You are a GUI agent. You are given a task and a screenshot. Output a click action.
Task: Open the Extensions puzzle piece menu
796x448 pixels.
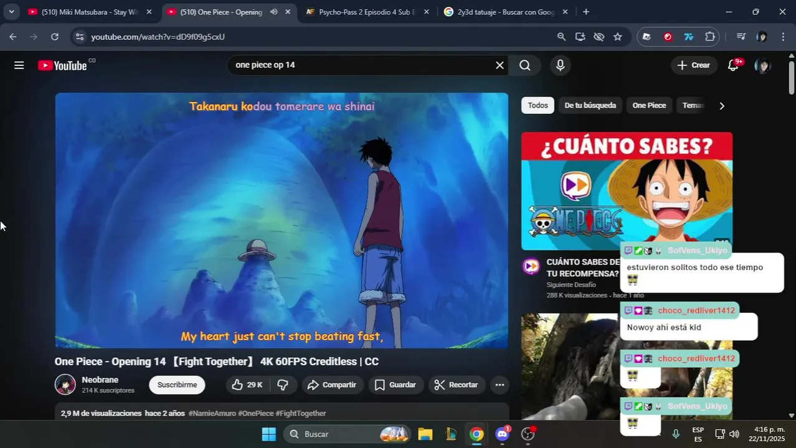point(710,37)
